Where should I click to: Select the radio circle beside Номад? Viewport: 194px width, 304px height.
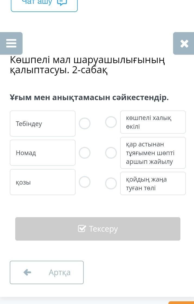click(x=85, y=153)
